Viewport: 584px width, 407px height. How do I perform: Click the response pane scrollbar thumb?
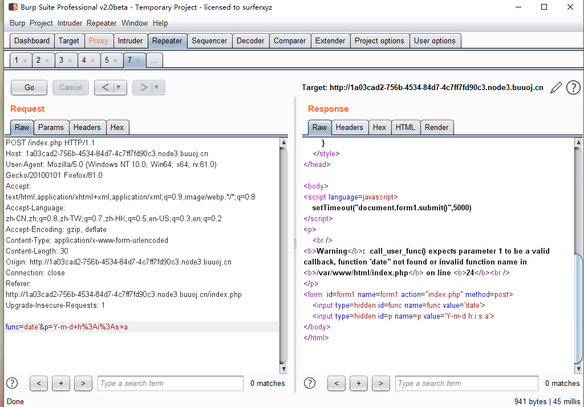[x=578, y=308]
